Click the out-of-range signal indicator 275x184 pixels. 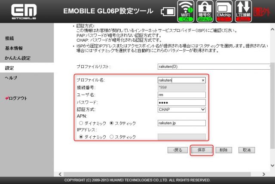click(x=262, y=12)
